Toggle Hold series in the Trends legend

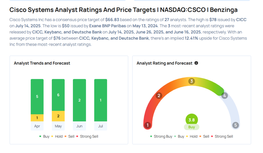tap(57, 136)
